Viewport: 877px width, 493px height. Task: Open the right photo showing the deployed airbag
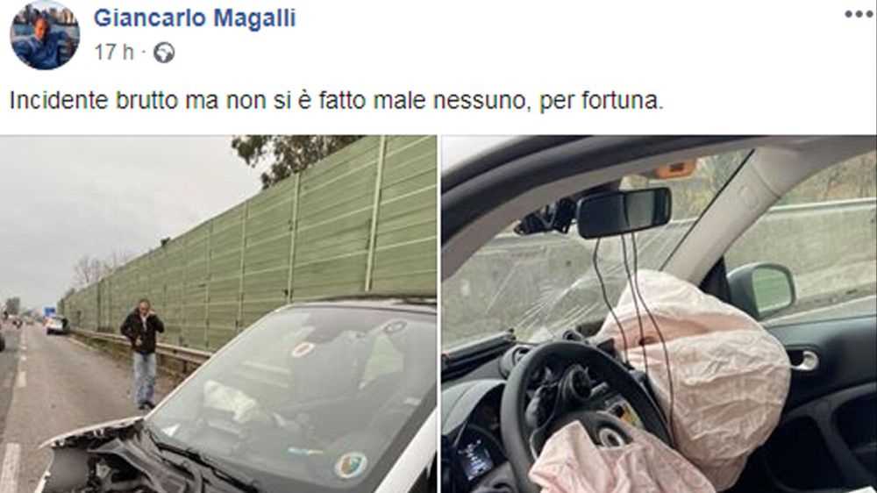tap(659, 314)
